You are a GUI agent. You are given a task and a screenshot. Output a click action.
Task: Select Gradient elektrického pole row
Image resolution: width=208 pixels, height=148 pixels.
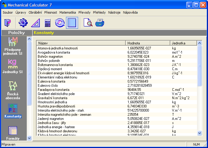[x=117, y=94]
